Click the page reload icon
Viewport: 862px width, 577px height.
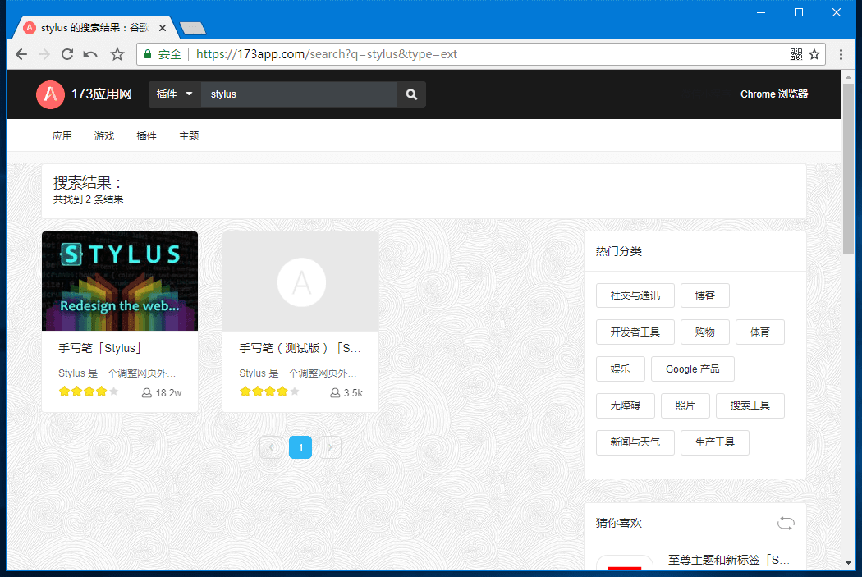coord(66,53)
